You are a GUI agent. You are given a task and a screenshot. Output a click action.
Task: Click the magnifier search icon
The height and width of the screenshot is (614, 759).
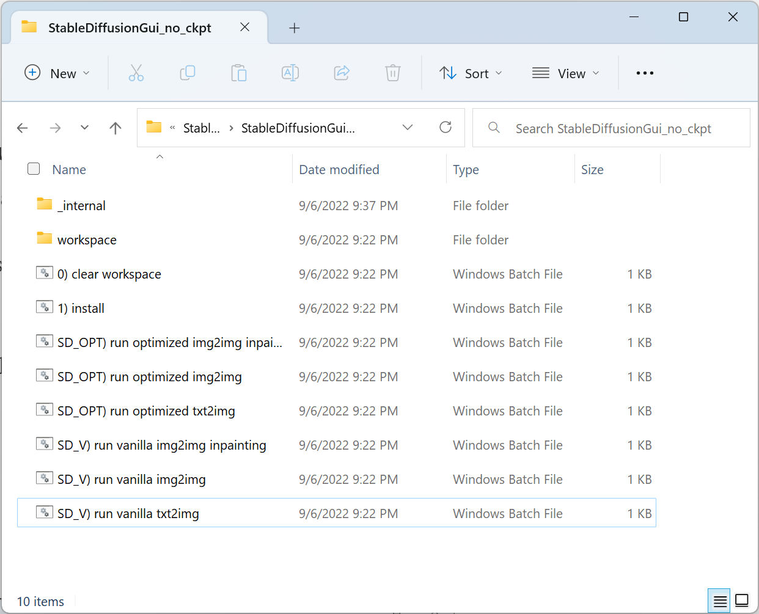click(x=494, y=128)
